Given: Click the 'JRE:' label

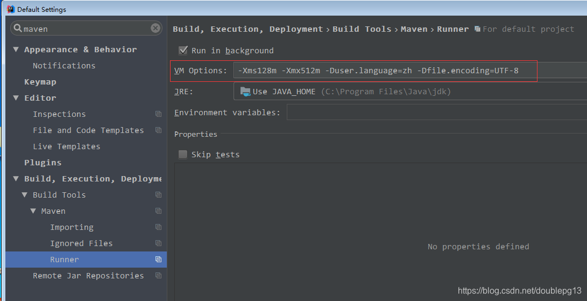Looking at the screenshot, I should point(183,92).
